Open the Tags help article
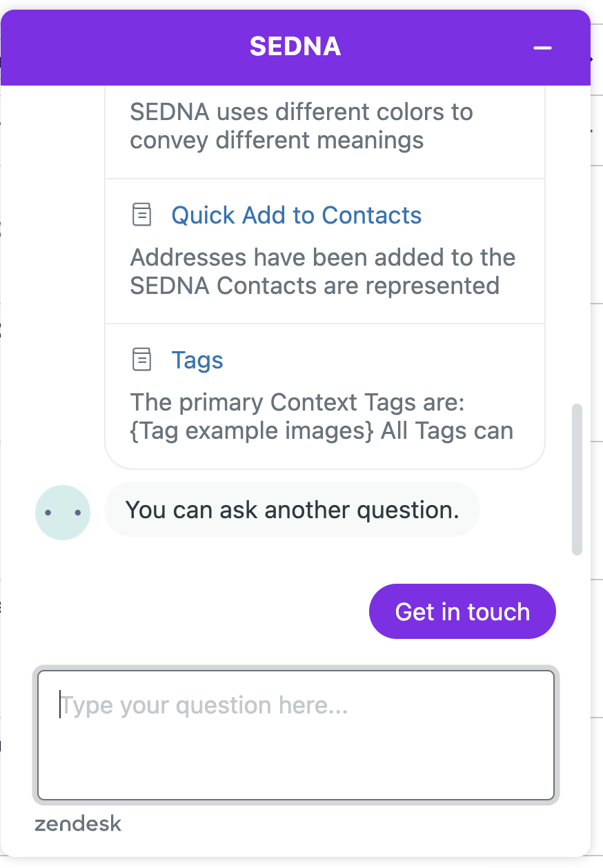The width and height of the screenshot is (603, 868). coord(197,360)
